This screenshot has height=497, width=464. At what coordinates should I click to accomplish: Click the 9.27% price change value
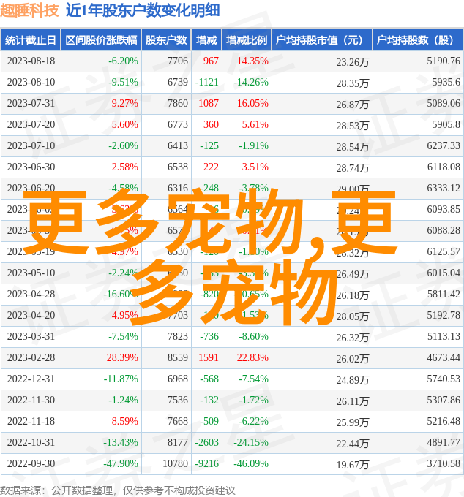click(124, 103)
